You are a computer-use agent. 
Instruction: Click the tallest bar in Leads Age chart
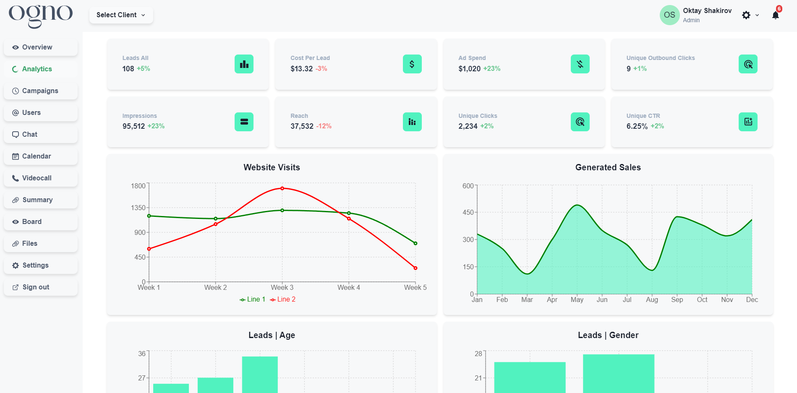click(x=260, y=375)
